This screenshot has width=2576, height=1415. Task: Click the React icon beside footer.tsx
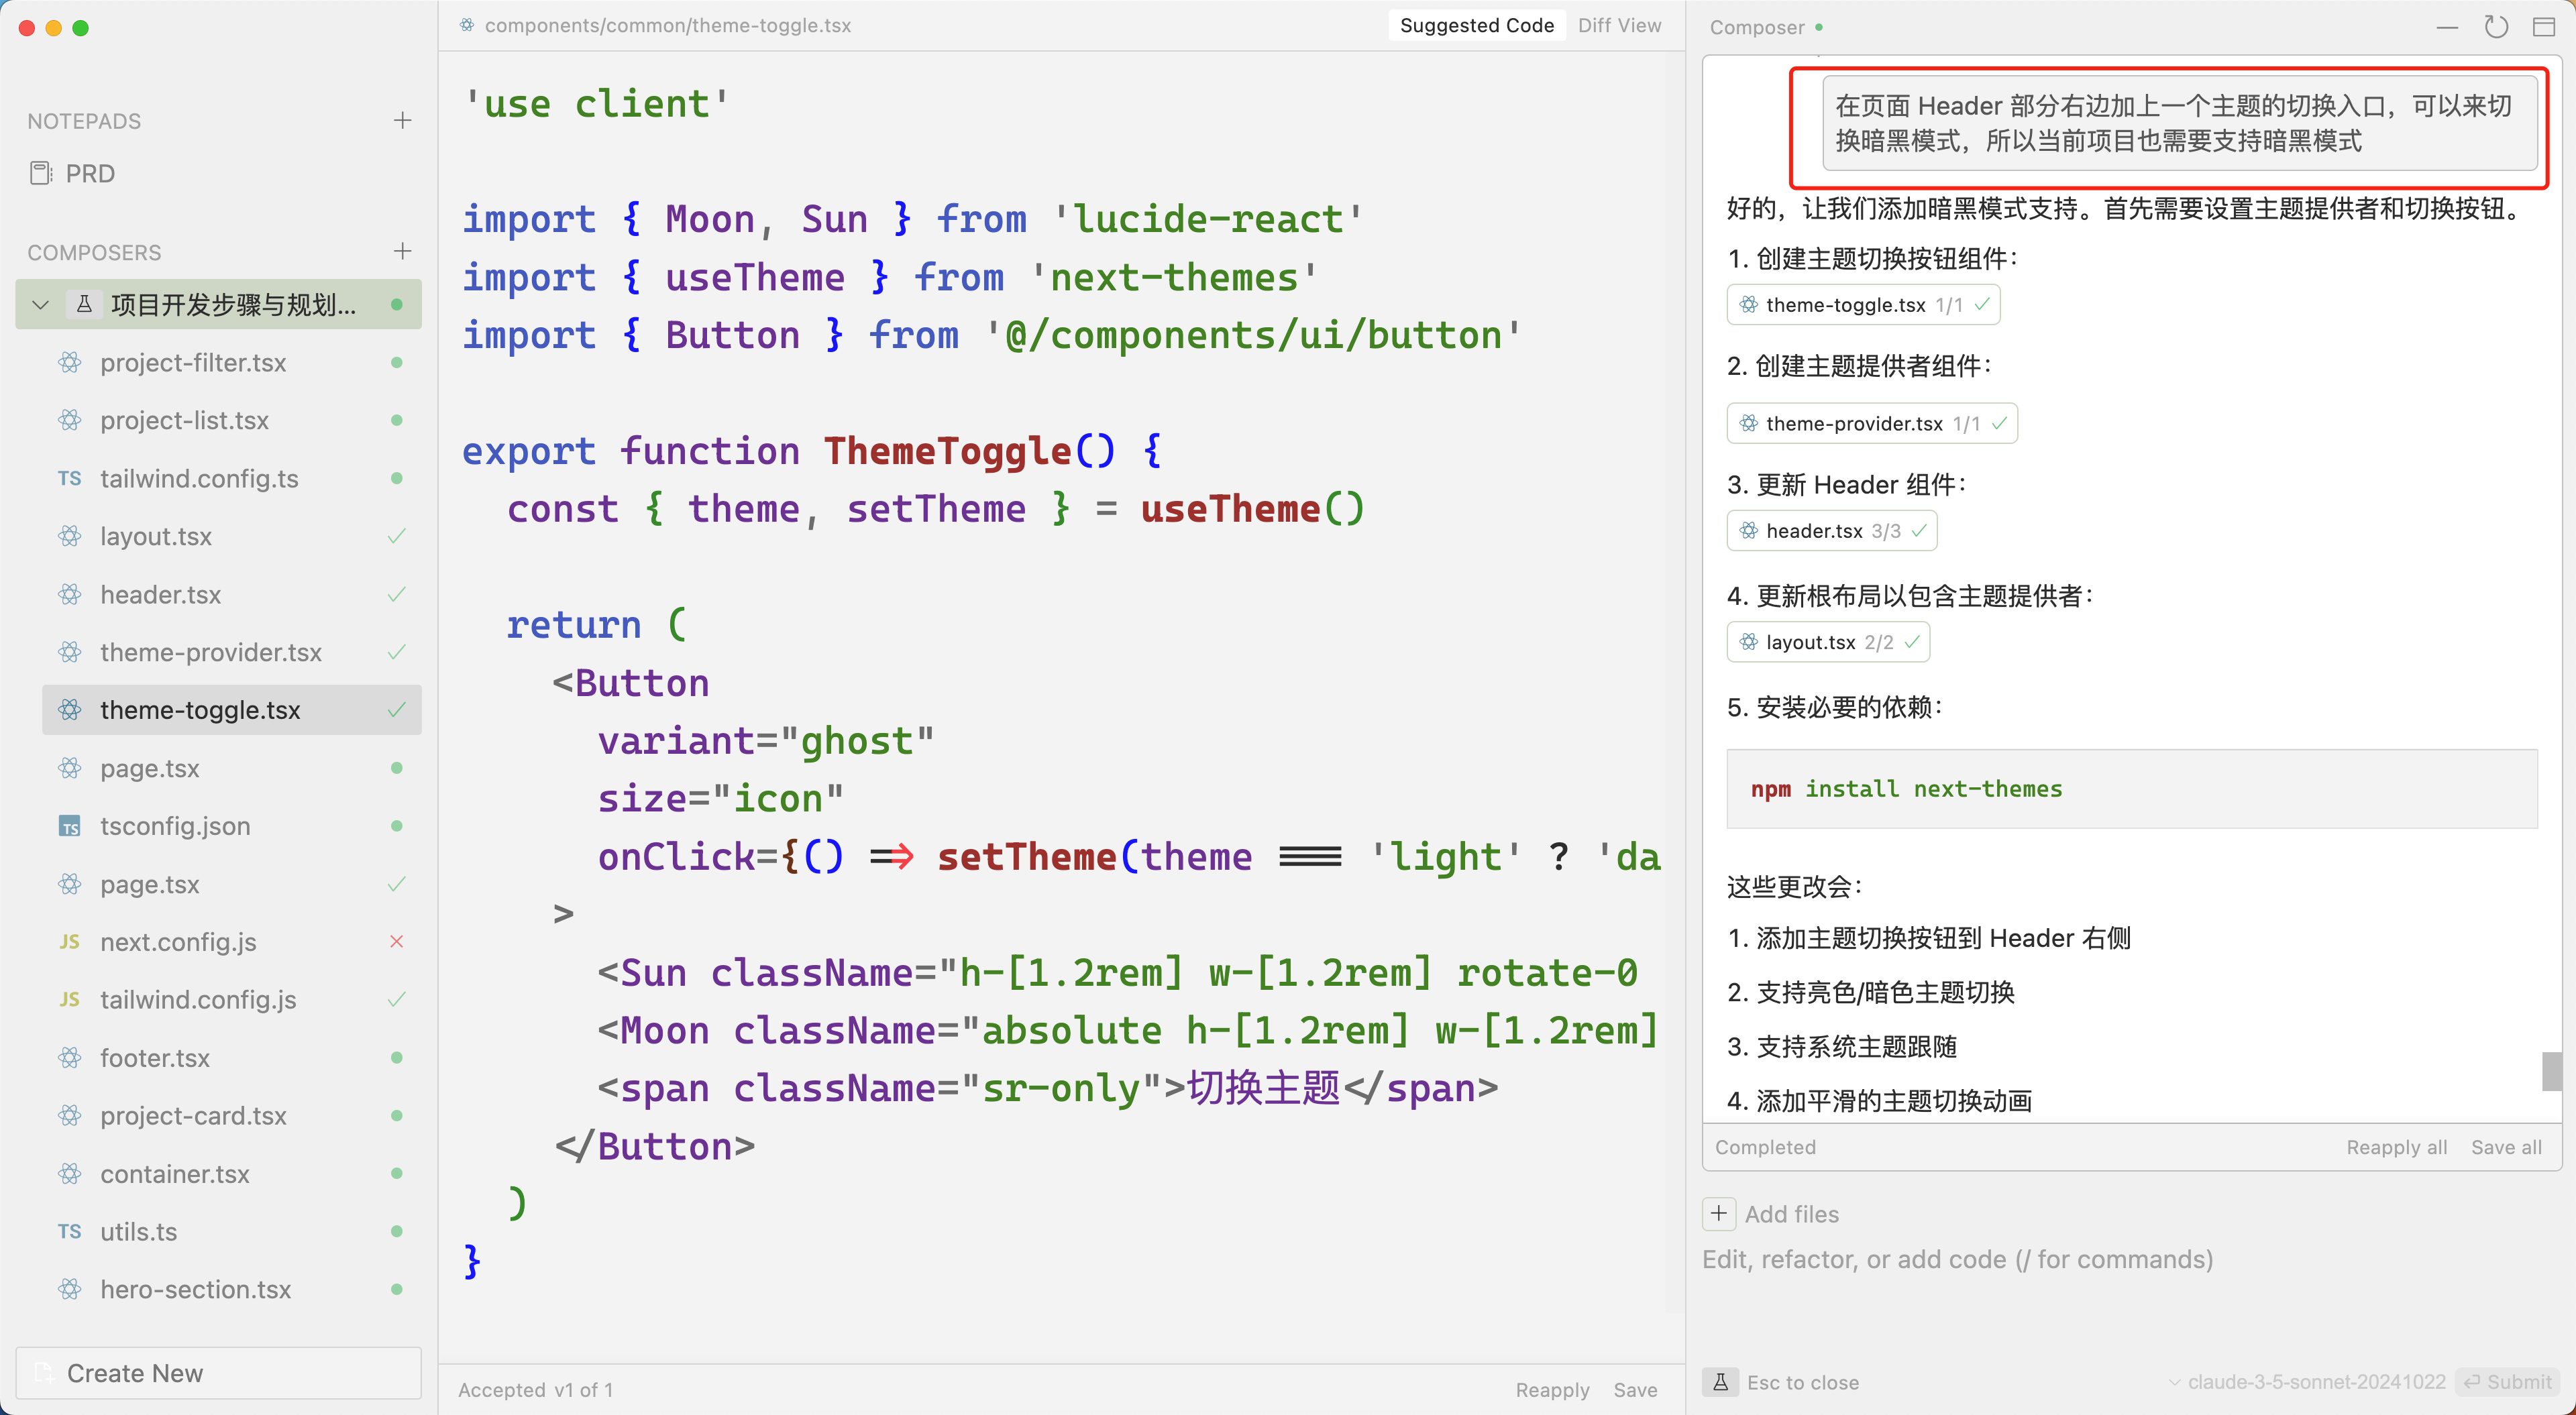tap(70, 1057)
